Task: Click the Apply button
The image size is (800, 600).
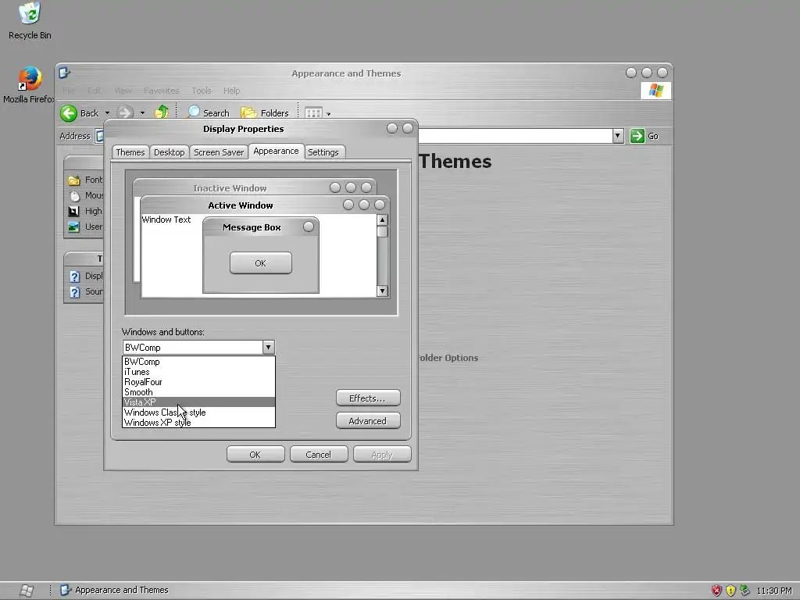Action: tap(381, 454)
